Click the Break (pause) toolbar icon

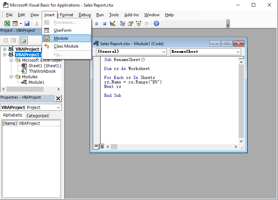pyautogui.click(x=96, y=23)
